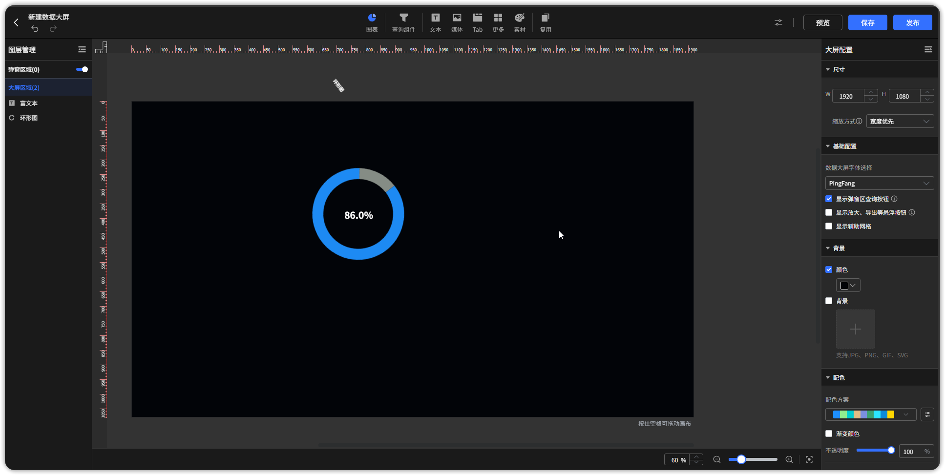Screen dimensions: 945x475
Task: Click the 保存 button
Action: 867,22
